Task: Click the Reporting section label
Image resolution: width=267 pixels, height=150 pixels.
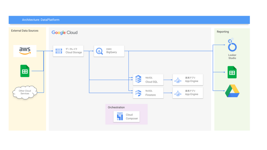Action: coord(223,32)
